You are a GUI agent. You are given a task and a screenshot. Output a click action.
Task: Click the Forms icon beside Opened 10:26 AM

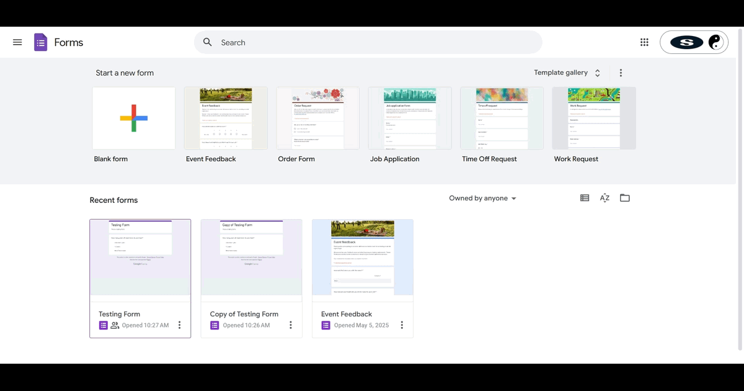click(215, 325)
